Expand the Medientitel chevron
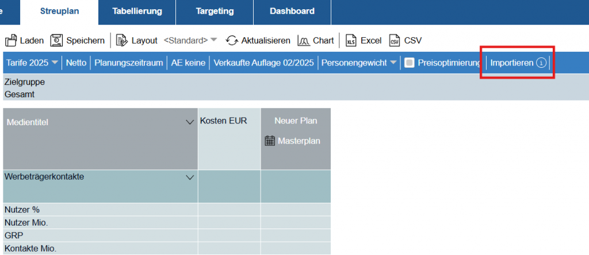This screenshot has height=255, width=589. (190, 122)
